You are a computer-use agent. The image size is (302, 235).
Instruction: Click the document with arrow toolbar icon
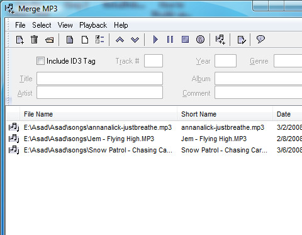242,40
